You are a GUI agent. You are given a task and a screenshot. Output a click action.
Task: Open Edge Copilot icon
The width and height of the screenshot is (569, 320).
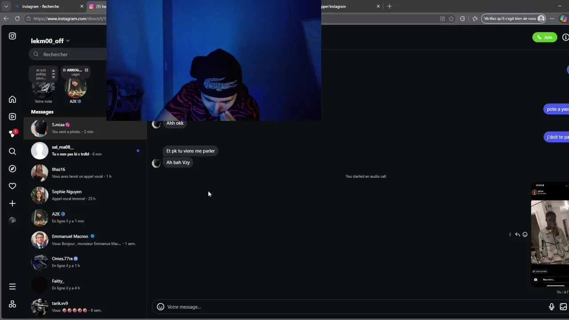pos(563,19)
